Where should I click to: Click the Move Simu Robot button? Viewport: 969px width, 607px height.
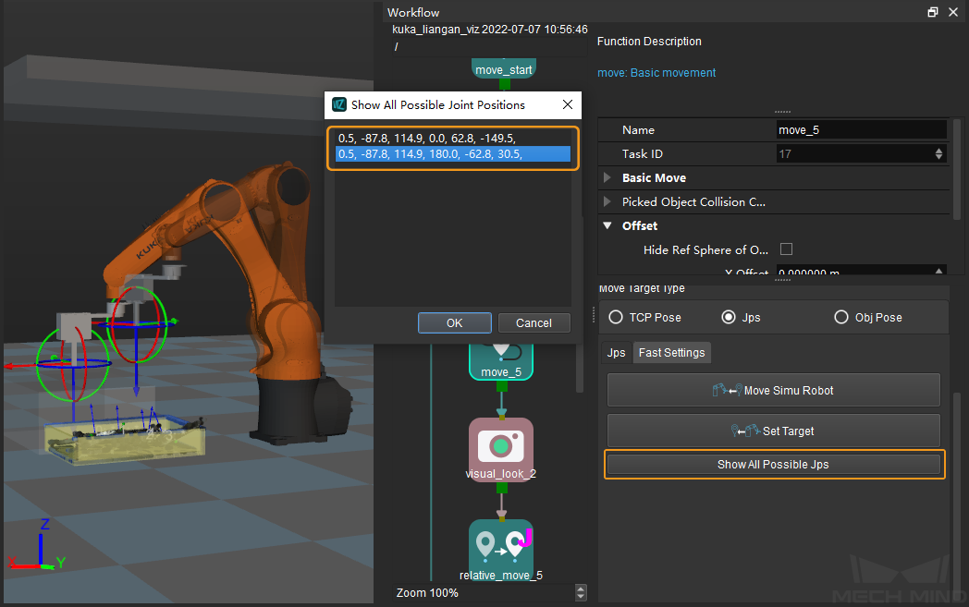pyautogui.click(x=774, y=390)
